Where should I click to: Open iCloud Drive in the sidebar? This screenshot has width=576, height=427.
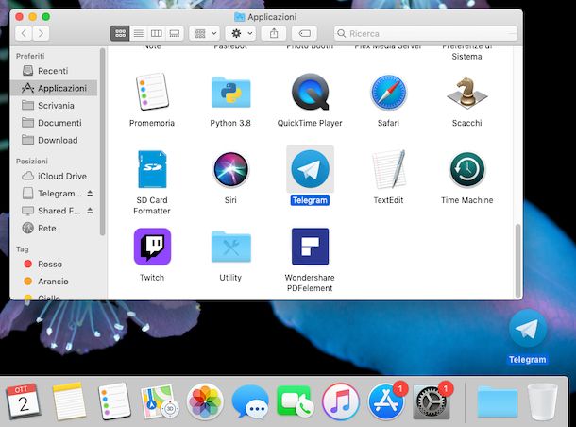point(54,176)
